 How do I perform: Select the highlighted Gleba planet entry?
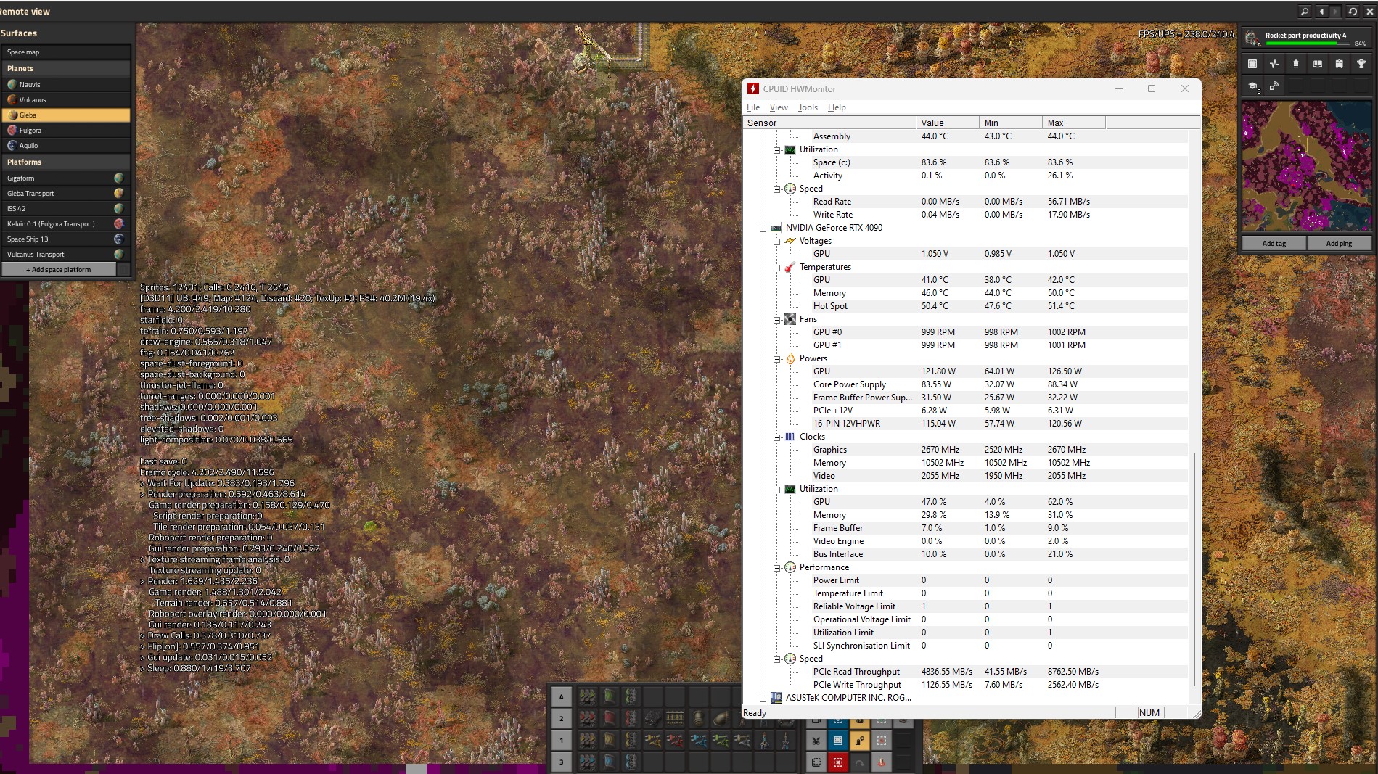(66, 115)
